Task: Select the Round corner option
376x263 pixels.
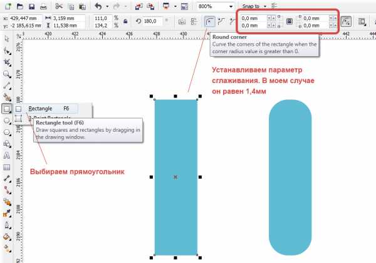Action: click(x=209, y=21)
